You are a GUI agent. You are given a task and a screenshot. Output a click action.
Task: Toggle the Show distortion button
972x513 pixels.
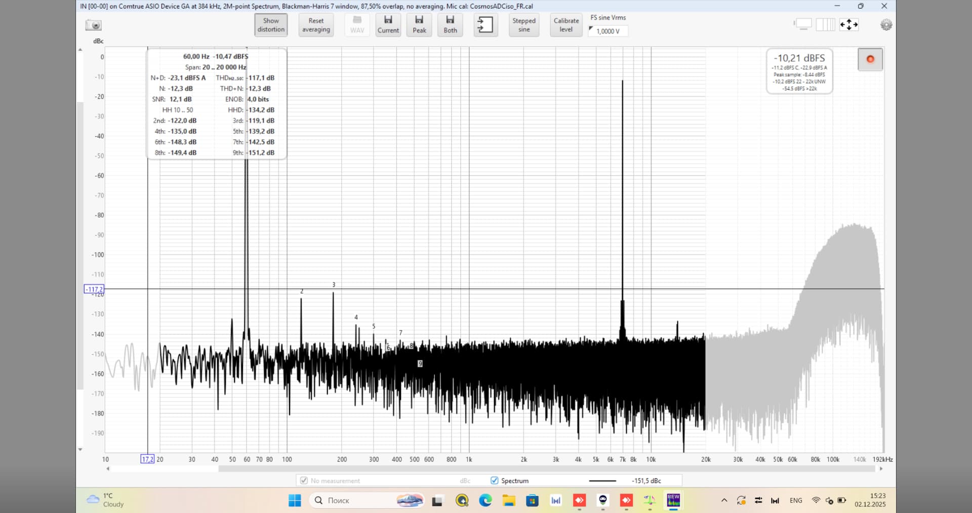tap(271, 25)
